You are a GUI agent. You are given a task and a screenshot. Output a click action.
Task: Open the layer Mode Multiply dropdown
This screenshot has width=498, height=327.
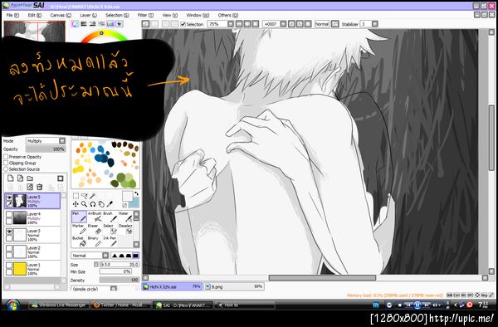point(46,140)
